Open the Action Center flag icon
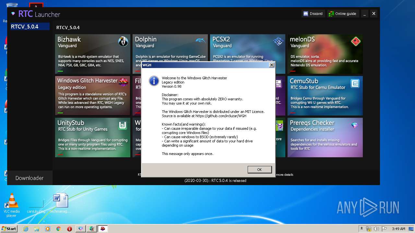 click(x=384, y=229)
